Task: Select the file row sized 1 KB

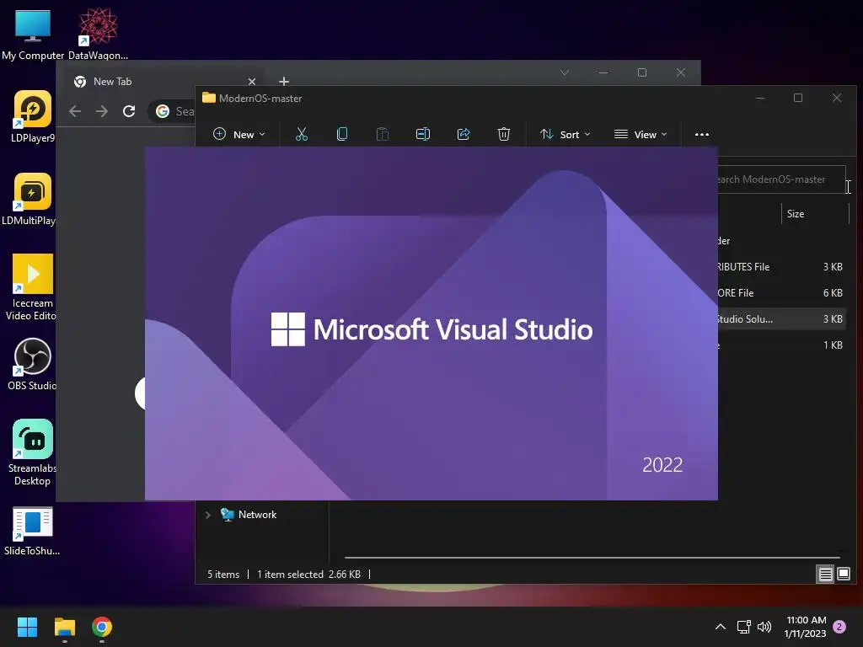Action: (x=781, y=345)
